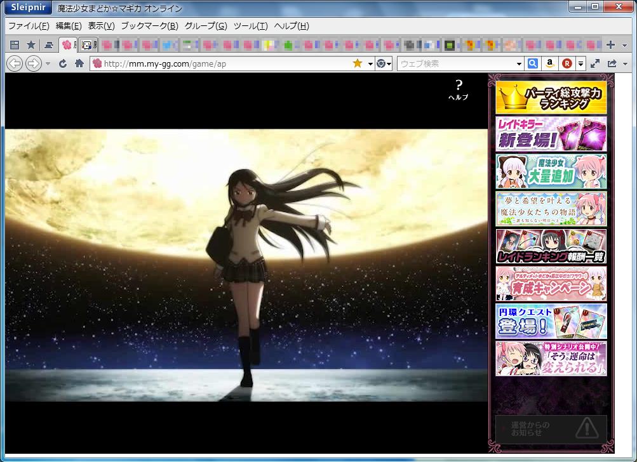
Task: Open the レイドキラー新登場 banner
Action: (551, 134)
